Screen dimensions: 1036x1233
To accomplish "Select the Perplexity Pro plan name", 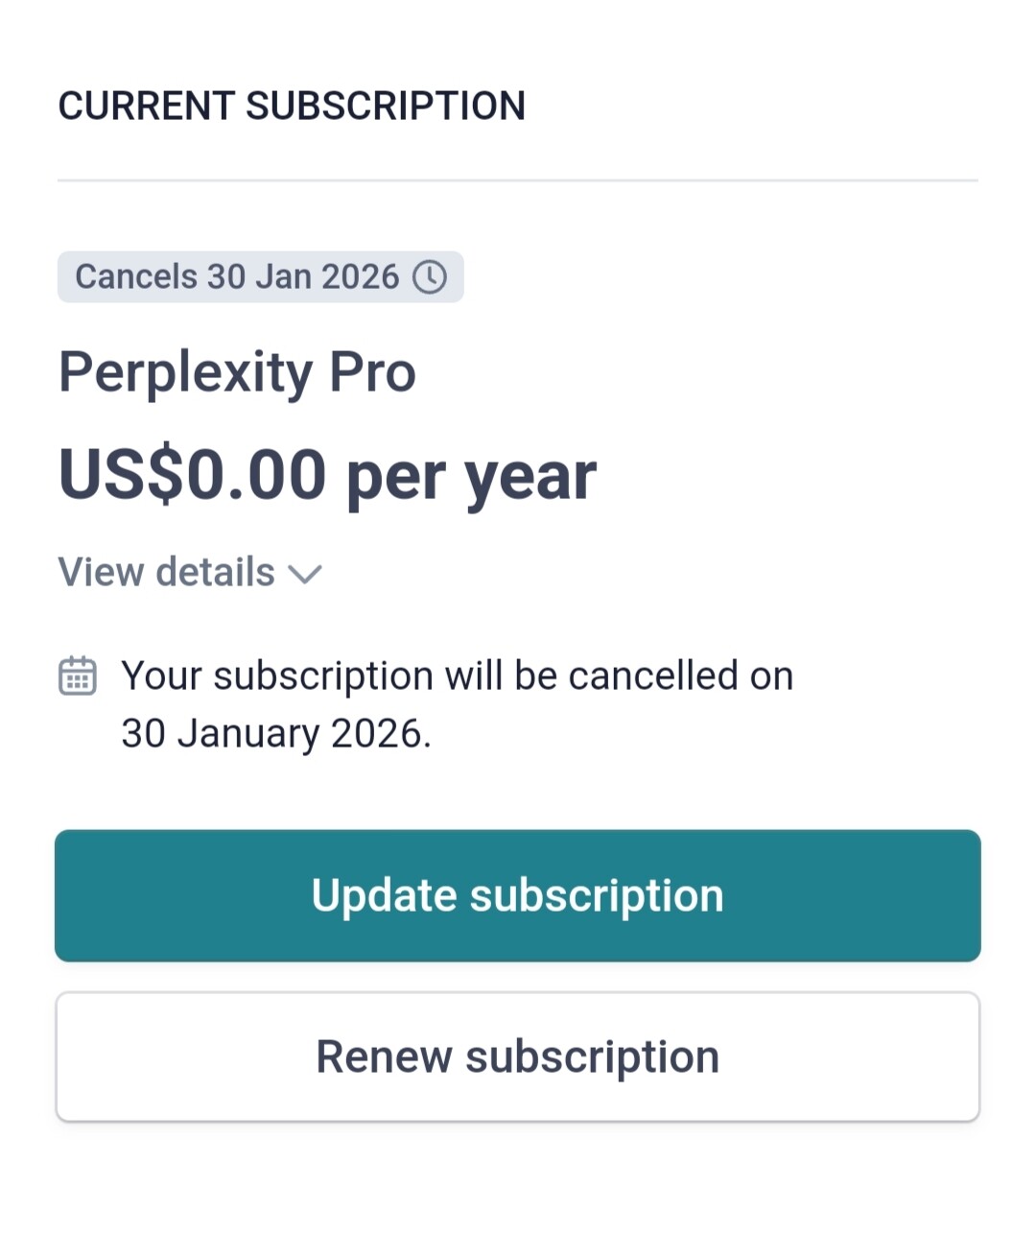I will coord(237,372).
